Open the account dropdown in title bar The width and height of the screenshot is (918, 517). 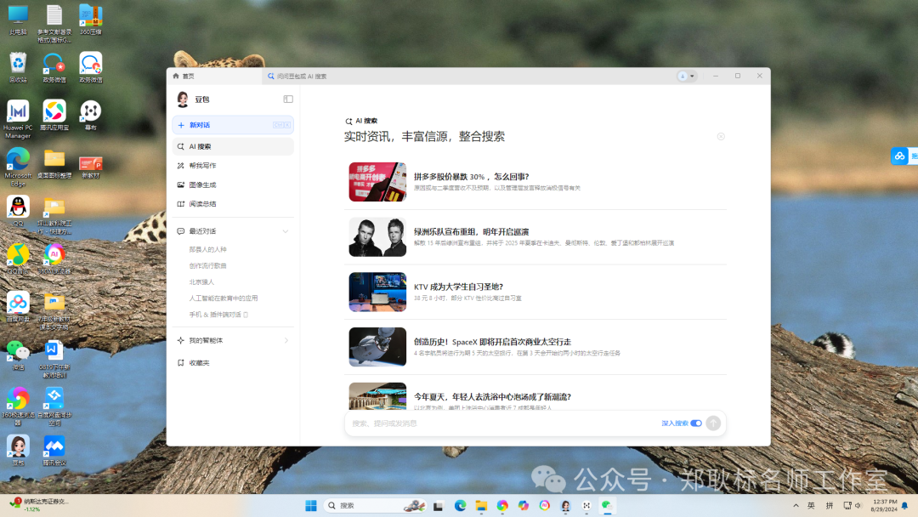687,77
